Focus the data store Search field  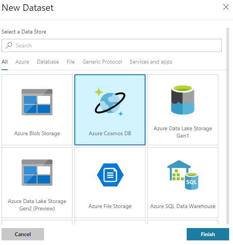(x=116, y=45)
